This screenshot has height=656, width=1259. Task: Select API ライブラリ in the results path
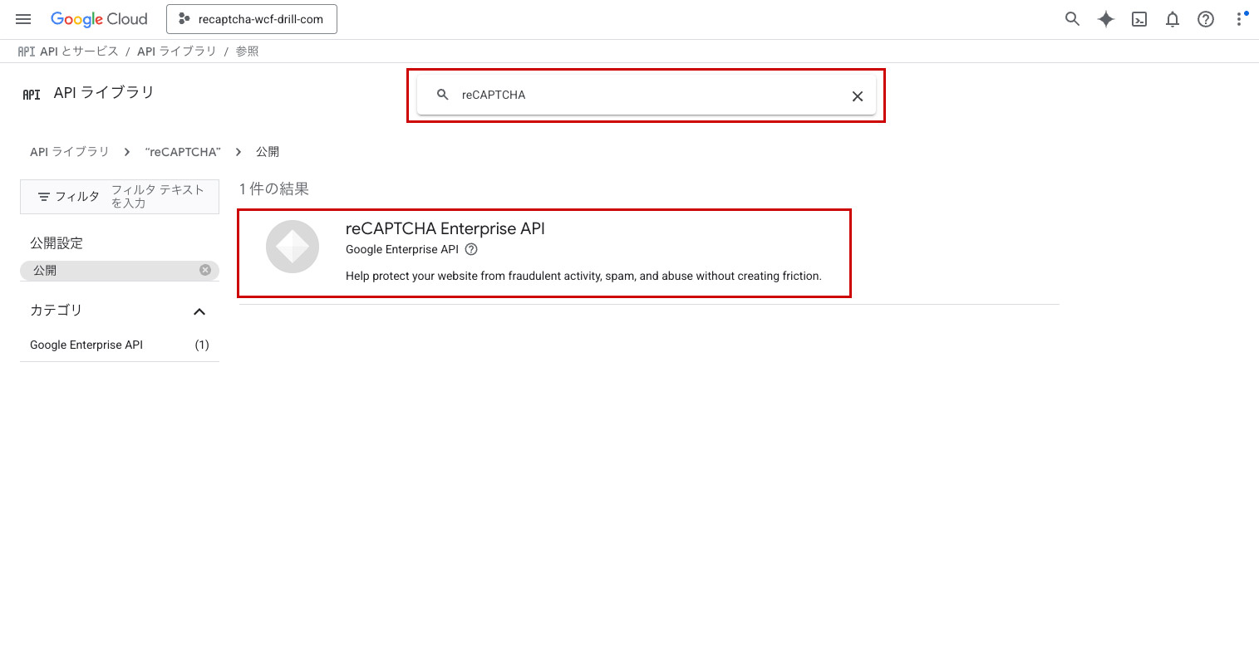click(70, 152)
